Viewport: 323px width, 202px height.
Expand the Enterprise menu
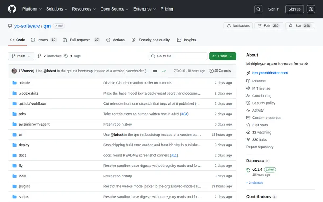tap(145, 9)
